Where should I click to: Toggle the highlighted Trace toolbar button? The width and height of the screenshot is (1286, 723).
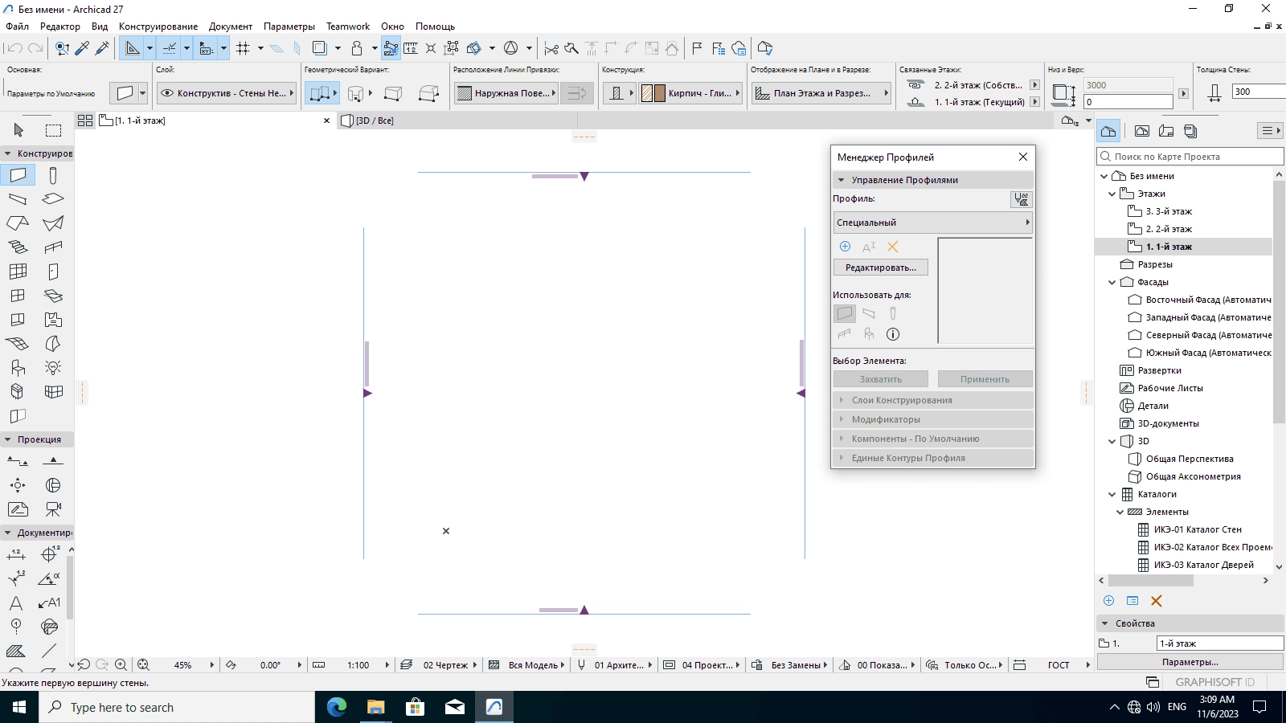click(x=391, y=48)
